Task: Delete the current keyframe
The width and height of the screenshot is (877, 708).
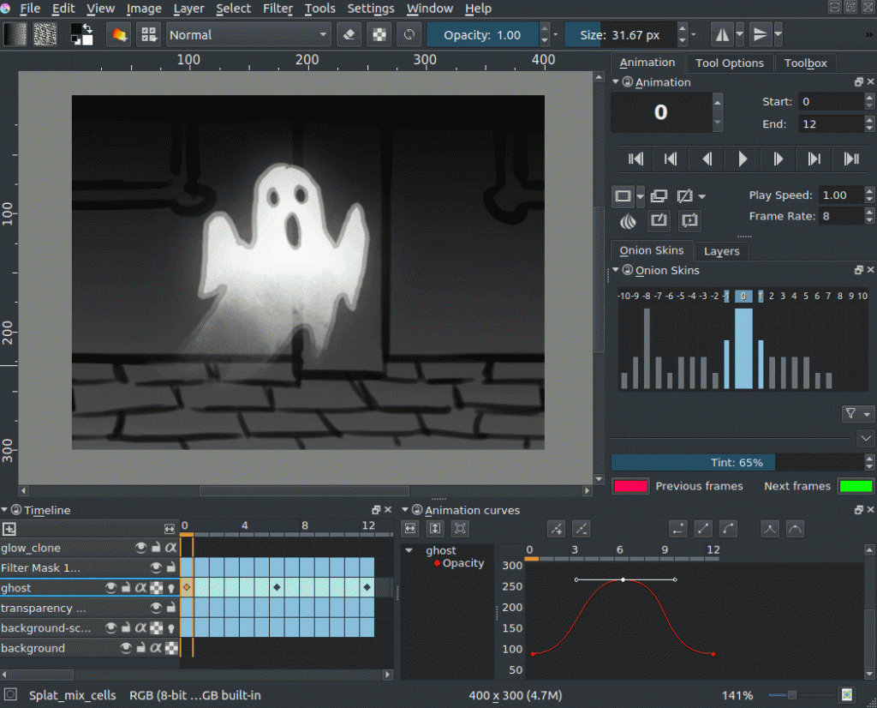Action: point(684,196)
